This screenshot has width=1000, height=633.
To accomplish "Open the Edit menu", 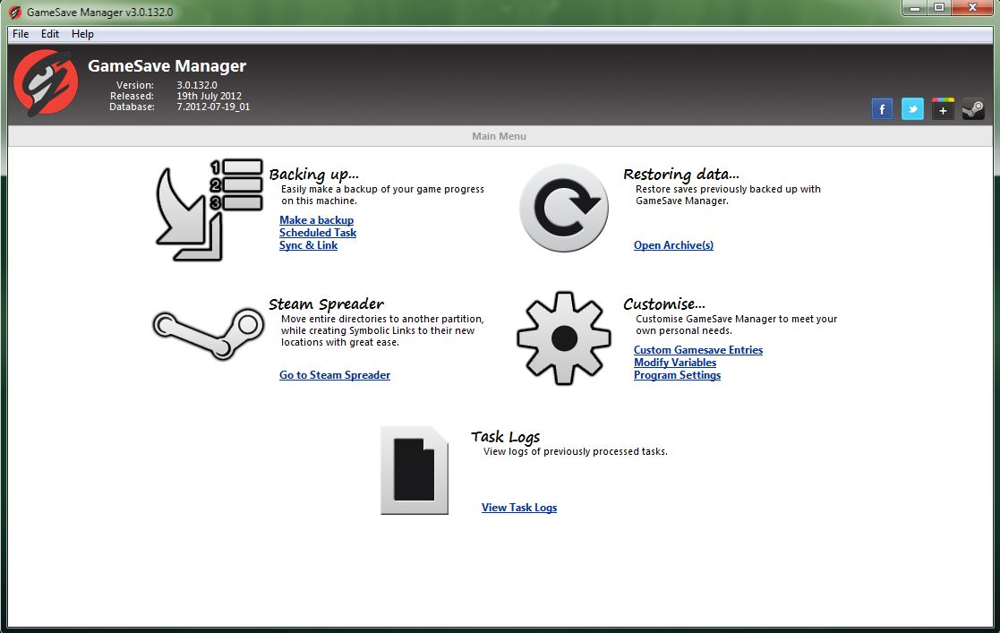I will [50, 34].
